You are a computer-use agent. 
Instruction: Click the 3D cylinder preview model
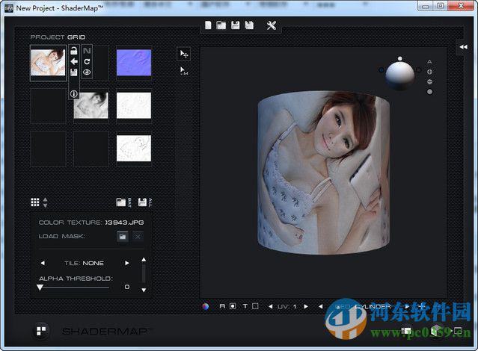tap(323, 173)
